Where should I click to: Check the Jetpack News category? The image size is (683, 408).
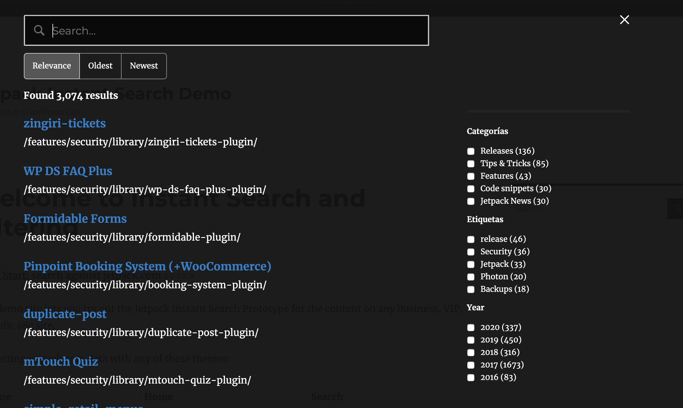471,201
